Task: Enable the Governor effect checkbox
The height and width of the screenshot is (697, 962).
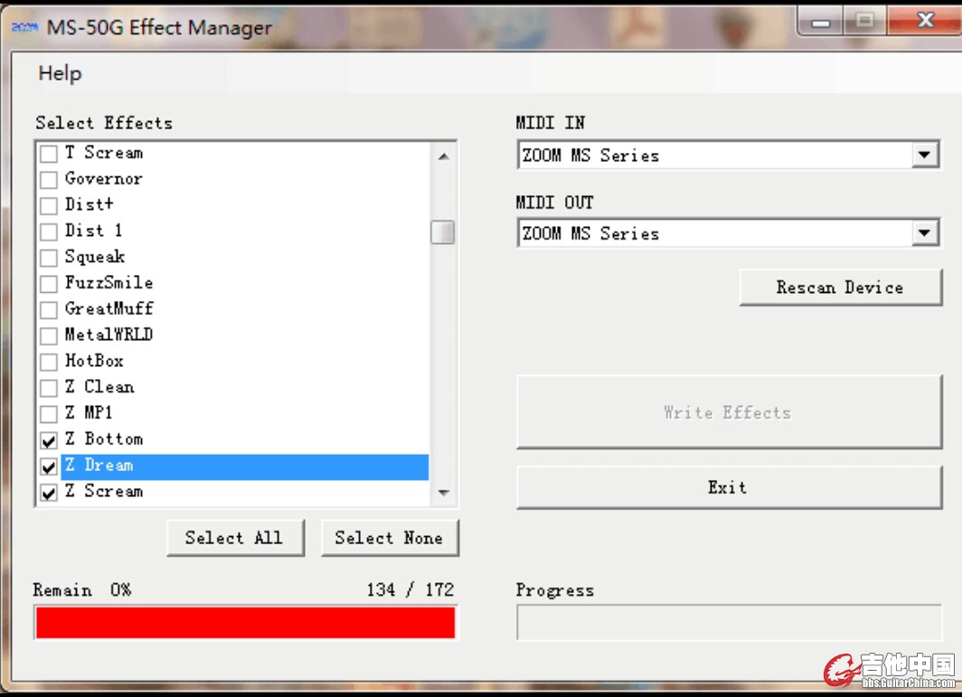Action: [x=49, y=179]
